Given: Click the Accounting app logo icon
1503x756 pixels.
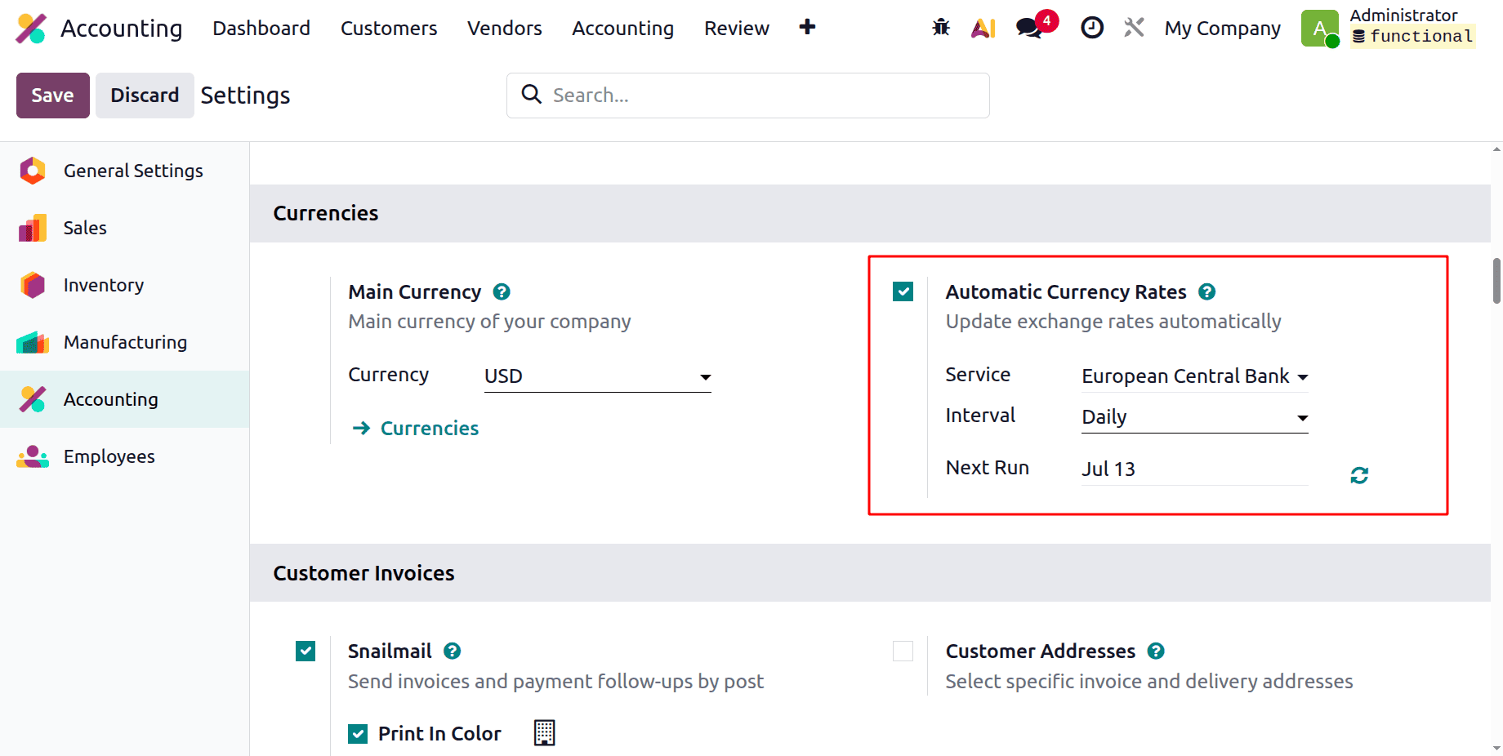Looking at the screenshot, I should tap(31, 29).
